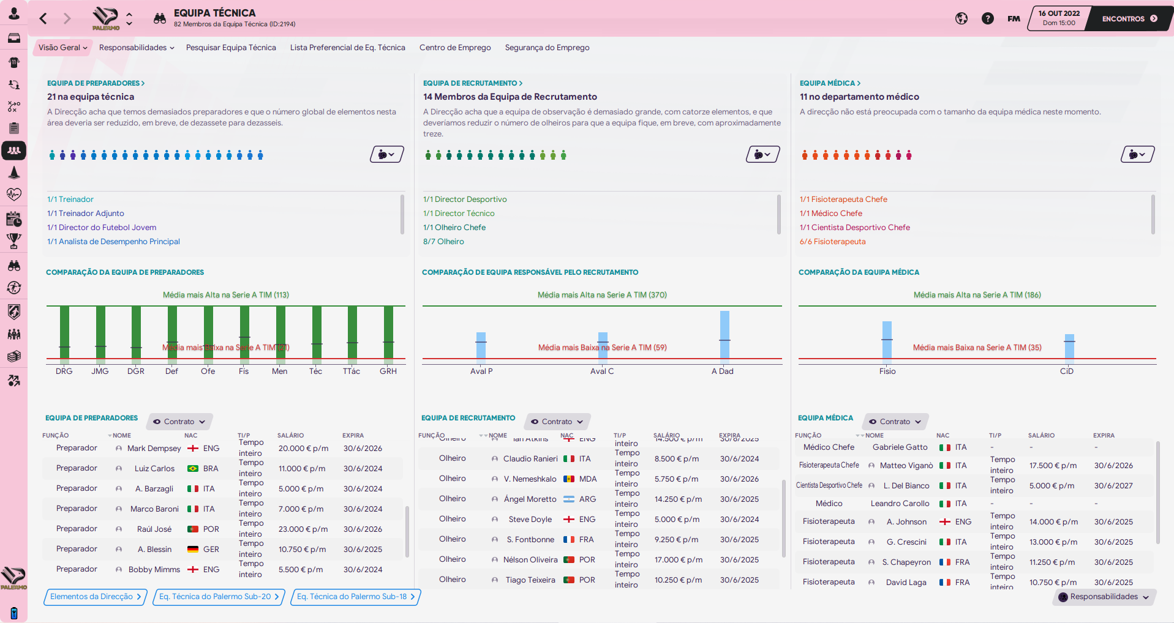1174x623 pixels.
Task: Open the Medical Centre heart sidebar icon
Action: click(x=13, y=195)
